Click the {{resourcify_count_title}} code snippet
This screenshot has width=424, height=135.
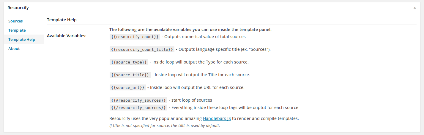click(x=142, y=50)
